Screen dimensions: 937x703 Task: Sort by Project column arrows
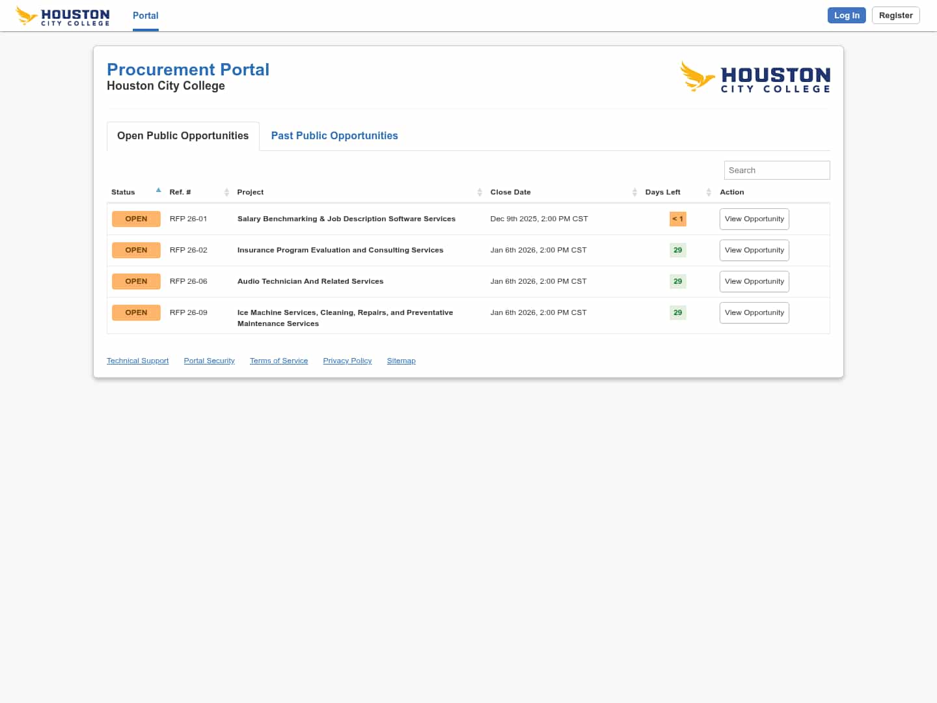480,192
